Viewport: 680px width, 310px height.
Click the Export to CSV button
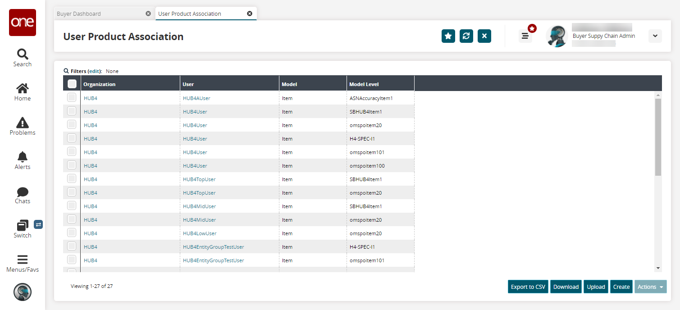pos(528,287)
